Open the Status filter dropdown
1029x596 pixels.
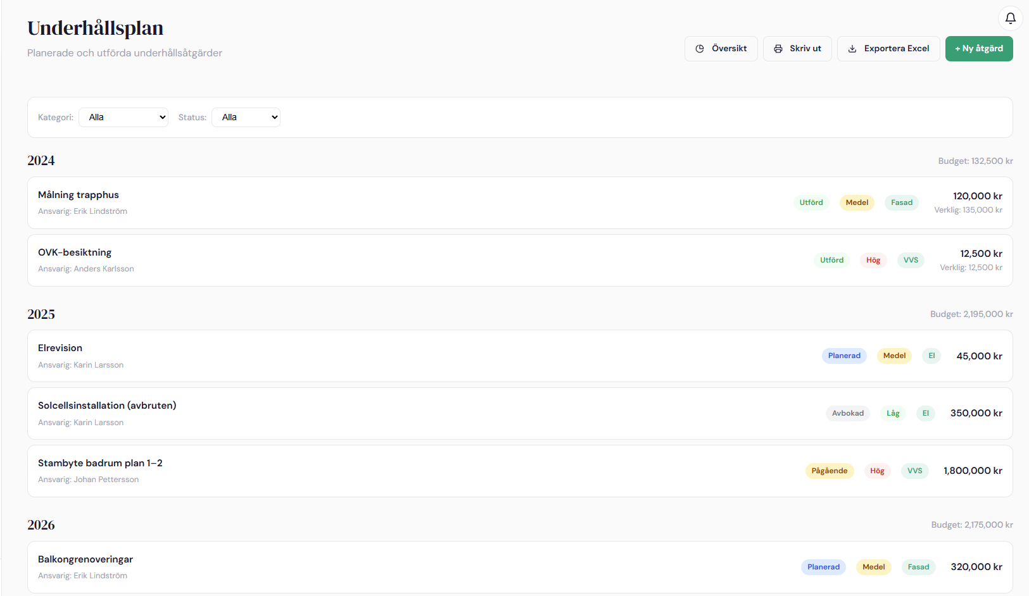point(246,118)
